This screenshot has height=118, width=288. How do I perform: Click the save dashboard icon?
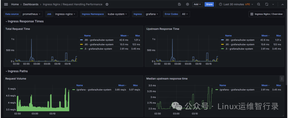179,4
